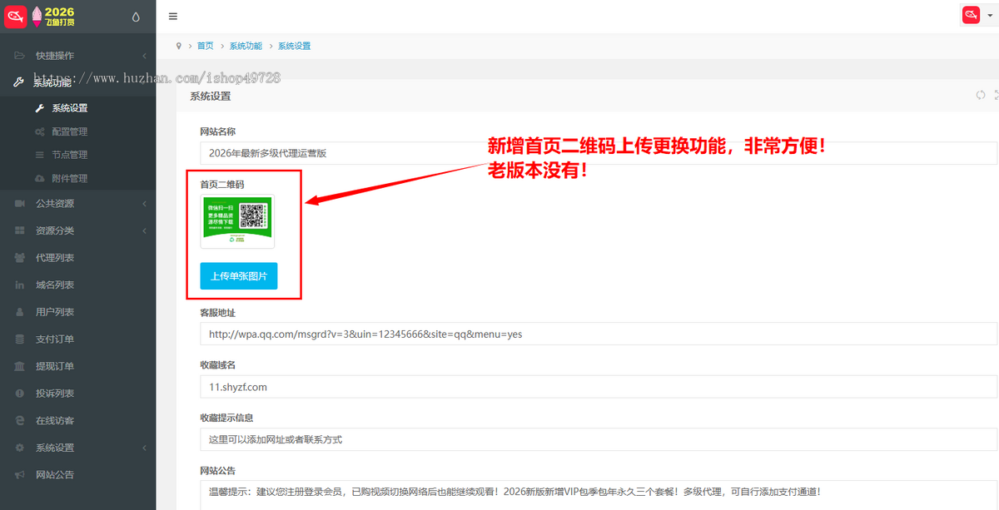Viewport: 999px width, 510px height.
Task: Click the person icon beside 用户列表
Action: [19, 312]
